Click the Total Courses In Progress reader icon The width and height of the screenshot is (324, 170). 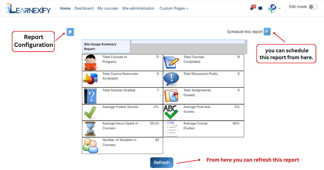tap(90, 63)
